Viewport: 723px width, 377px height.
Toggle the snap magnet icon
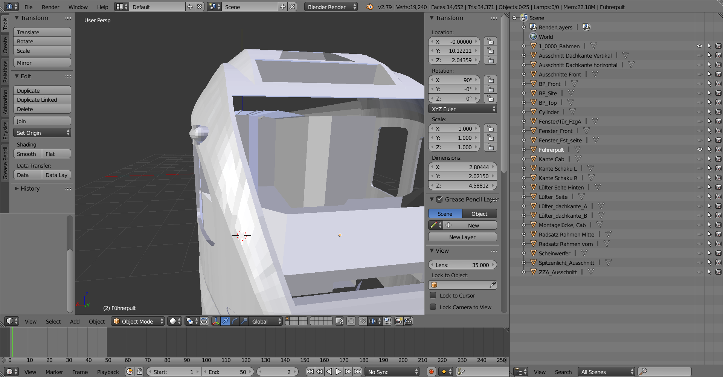(362, 321)
